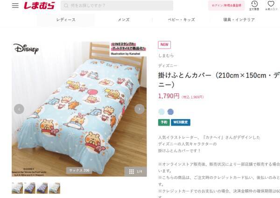Screen dimensions: 280x198
Task: Open ベビー・キッズ category tab
Action: (181, 20)
